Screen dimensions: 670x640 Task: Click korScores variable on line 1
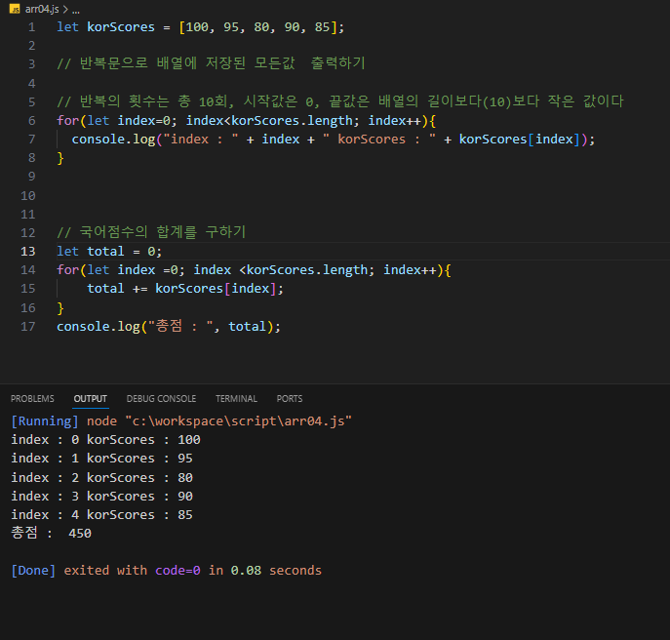121,27
